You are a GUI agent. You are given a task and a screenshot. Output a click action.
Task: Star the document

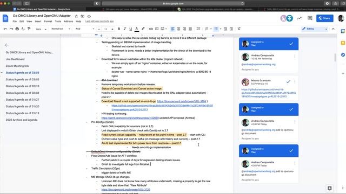76,16
